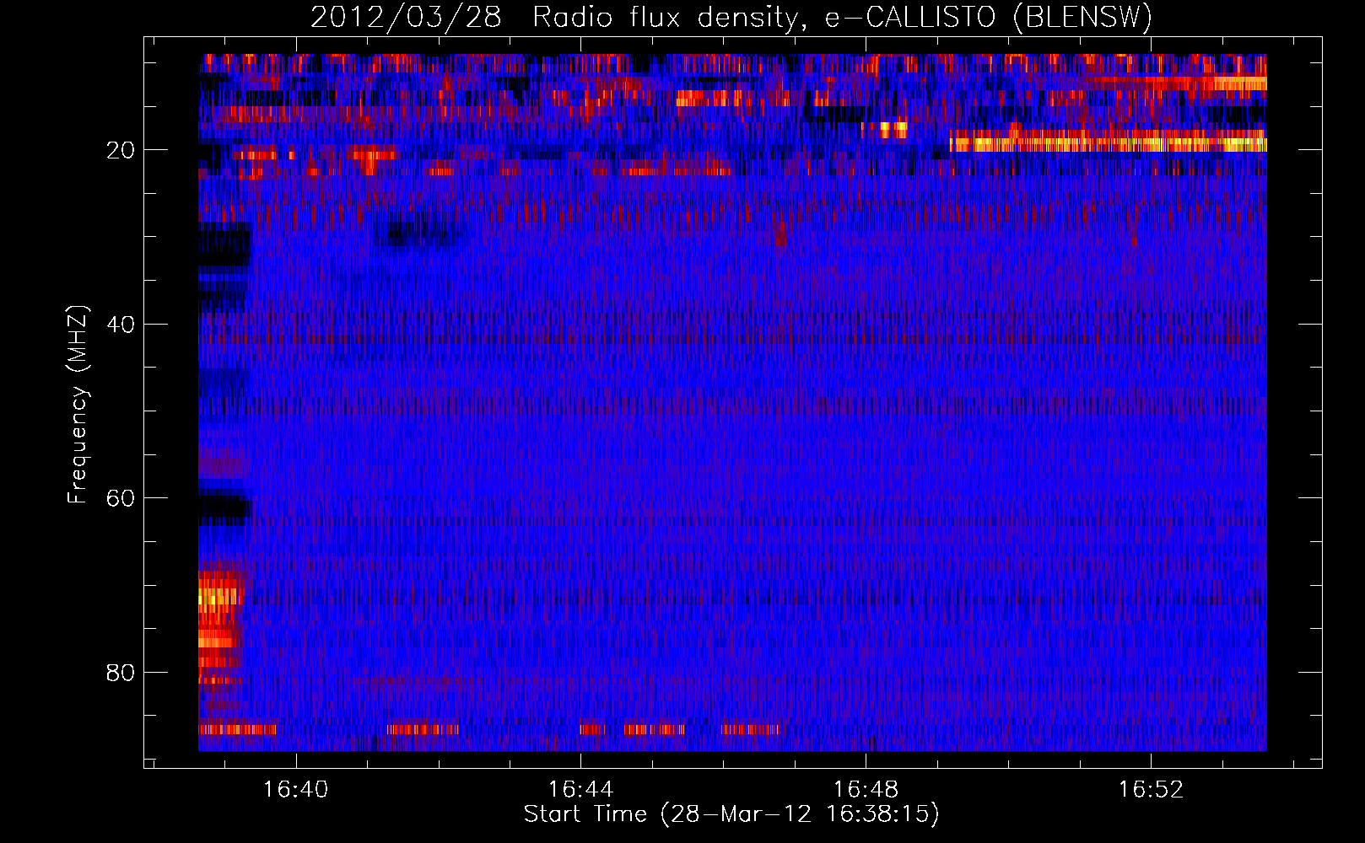This screenshot has width=1365, height=843.
Task: Click the 'Frequency (MHZ)' axis label
Action: point(78,405)
